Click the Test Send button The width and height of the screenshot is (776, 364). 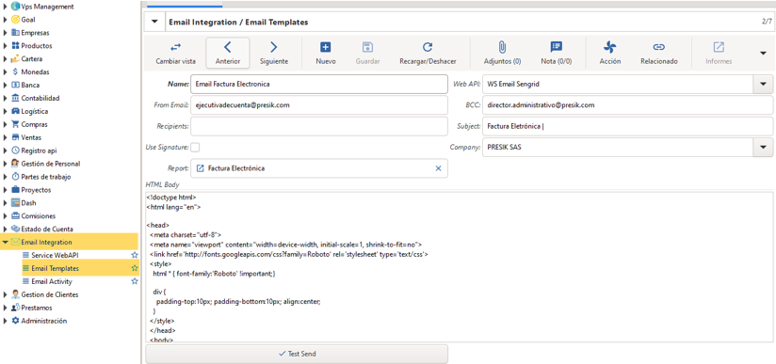pyautogui.click(x=297, y=354)
